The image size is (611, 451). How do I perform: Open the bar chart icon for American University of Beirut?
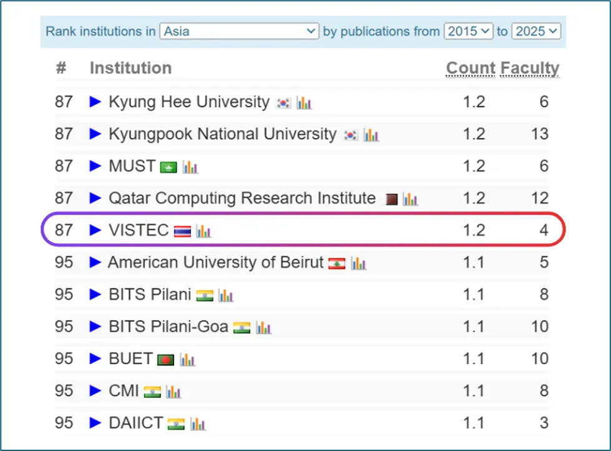358,264
